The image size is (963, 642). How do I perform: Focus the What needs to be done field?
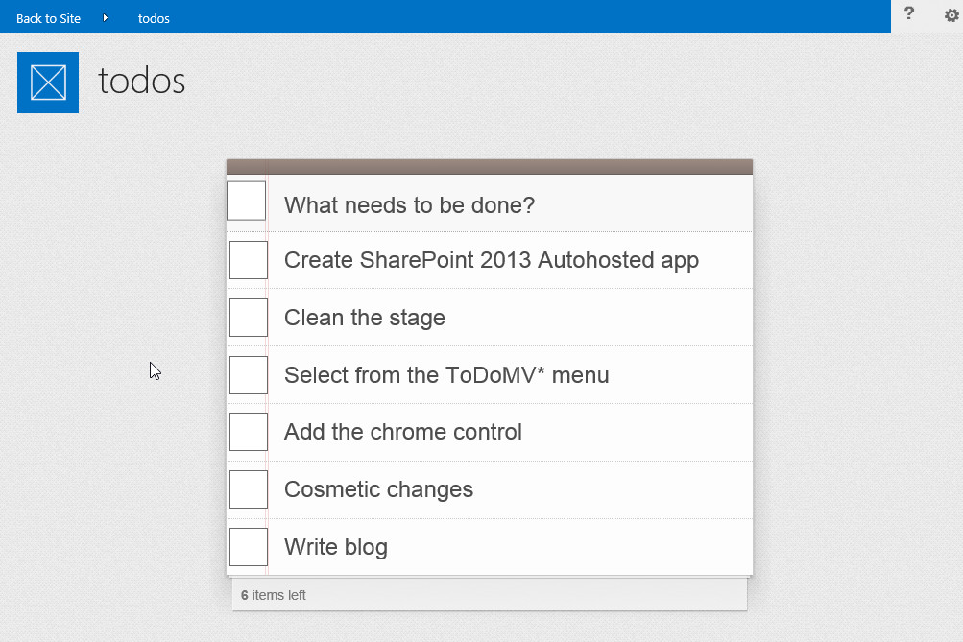pos(510,204)
